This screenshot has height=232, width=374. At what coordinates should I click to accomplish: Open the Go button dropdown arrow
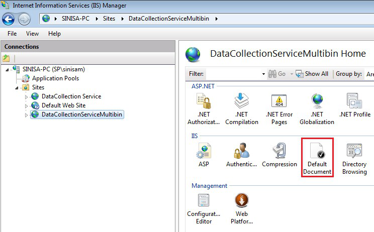292,74
